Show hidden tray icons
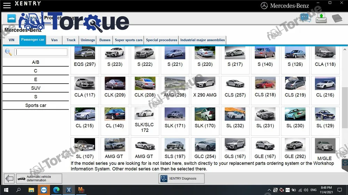 pos(269,190)
